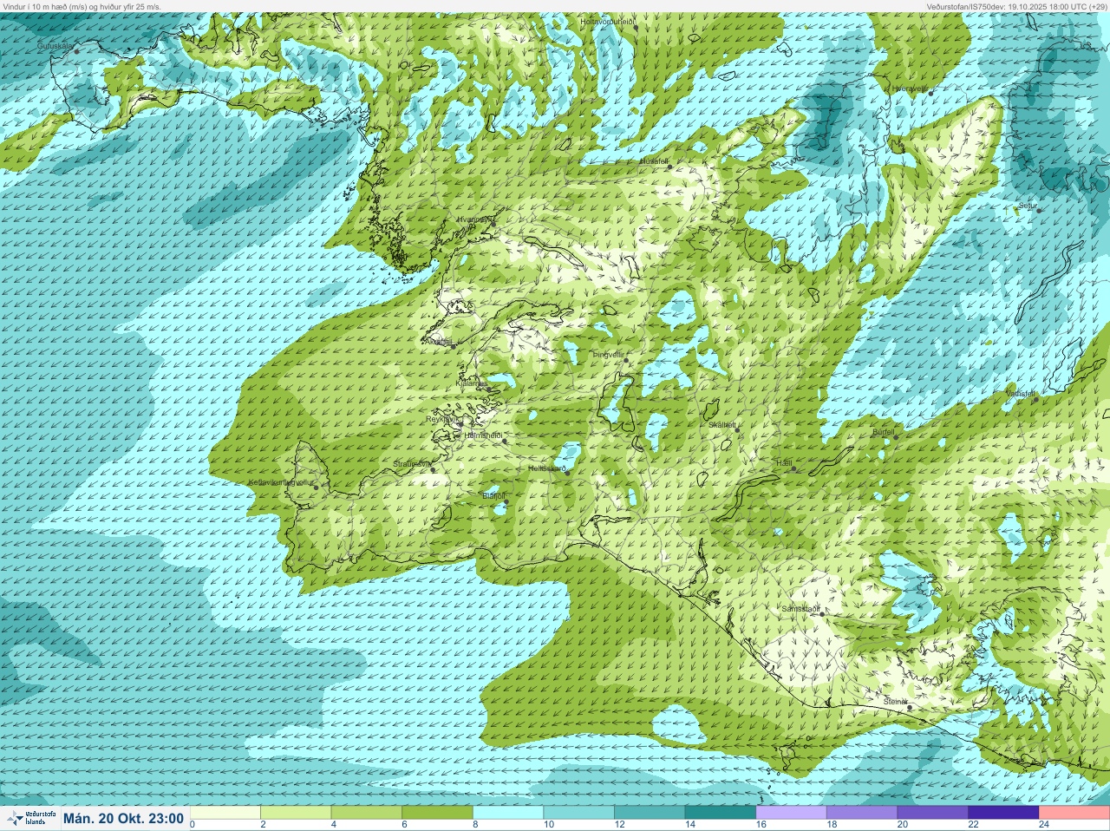
Task: Click the Mán. 20 Okt. 23:00 date label
Action: pos(124,818)
